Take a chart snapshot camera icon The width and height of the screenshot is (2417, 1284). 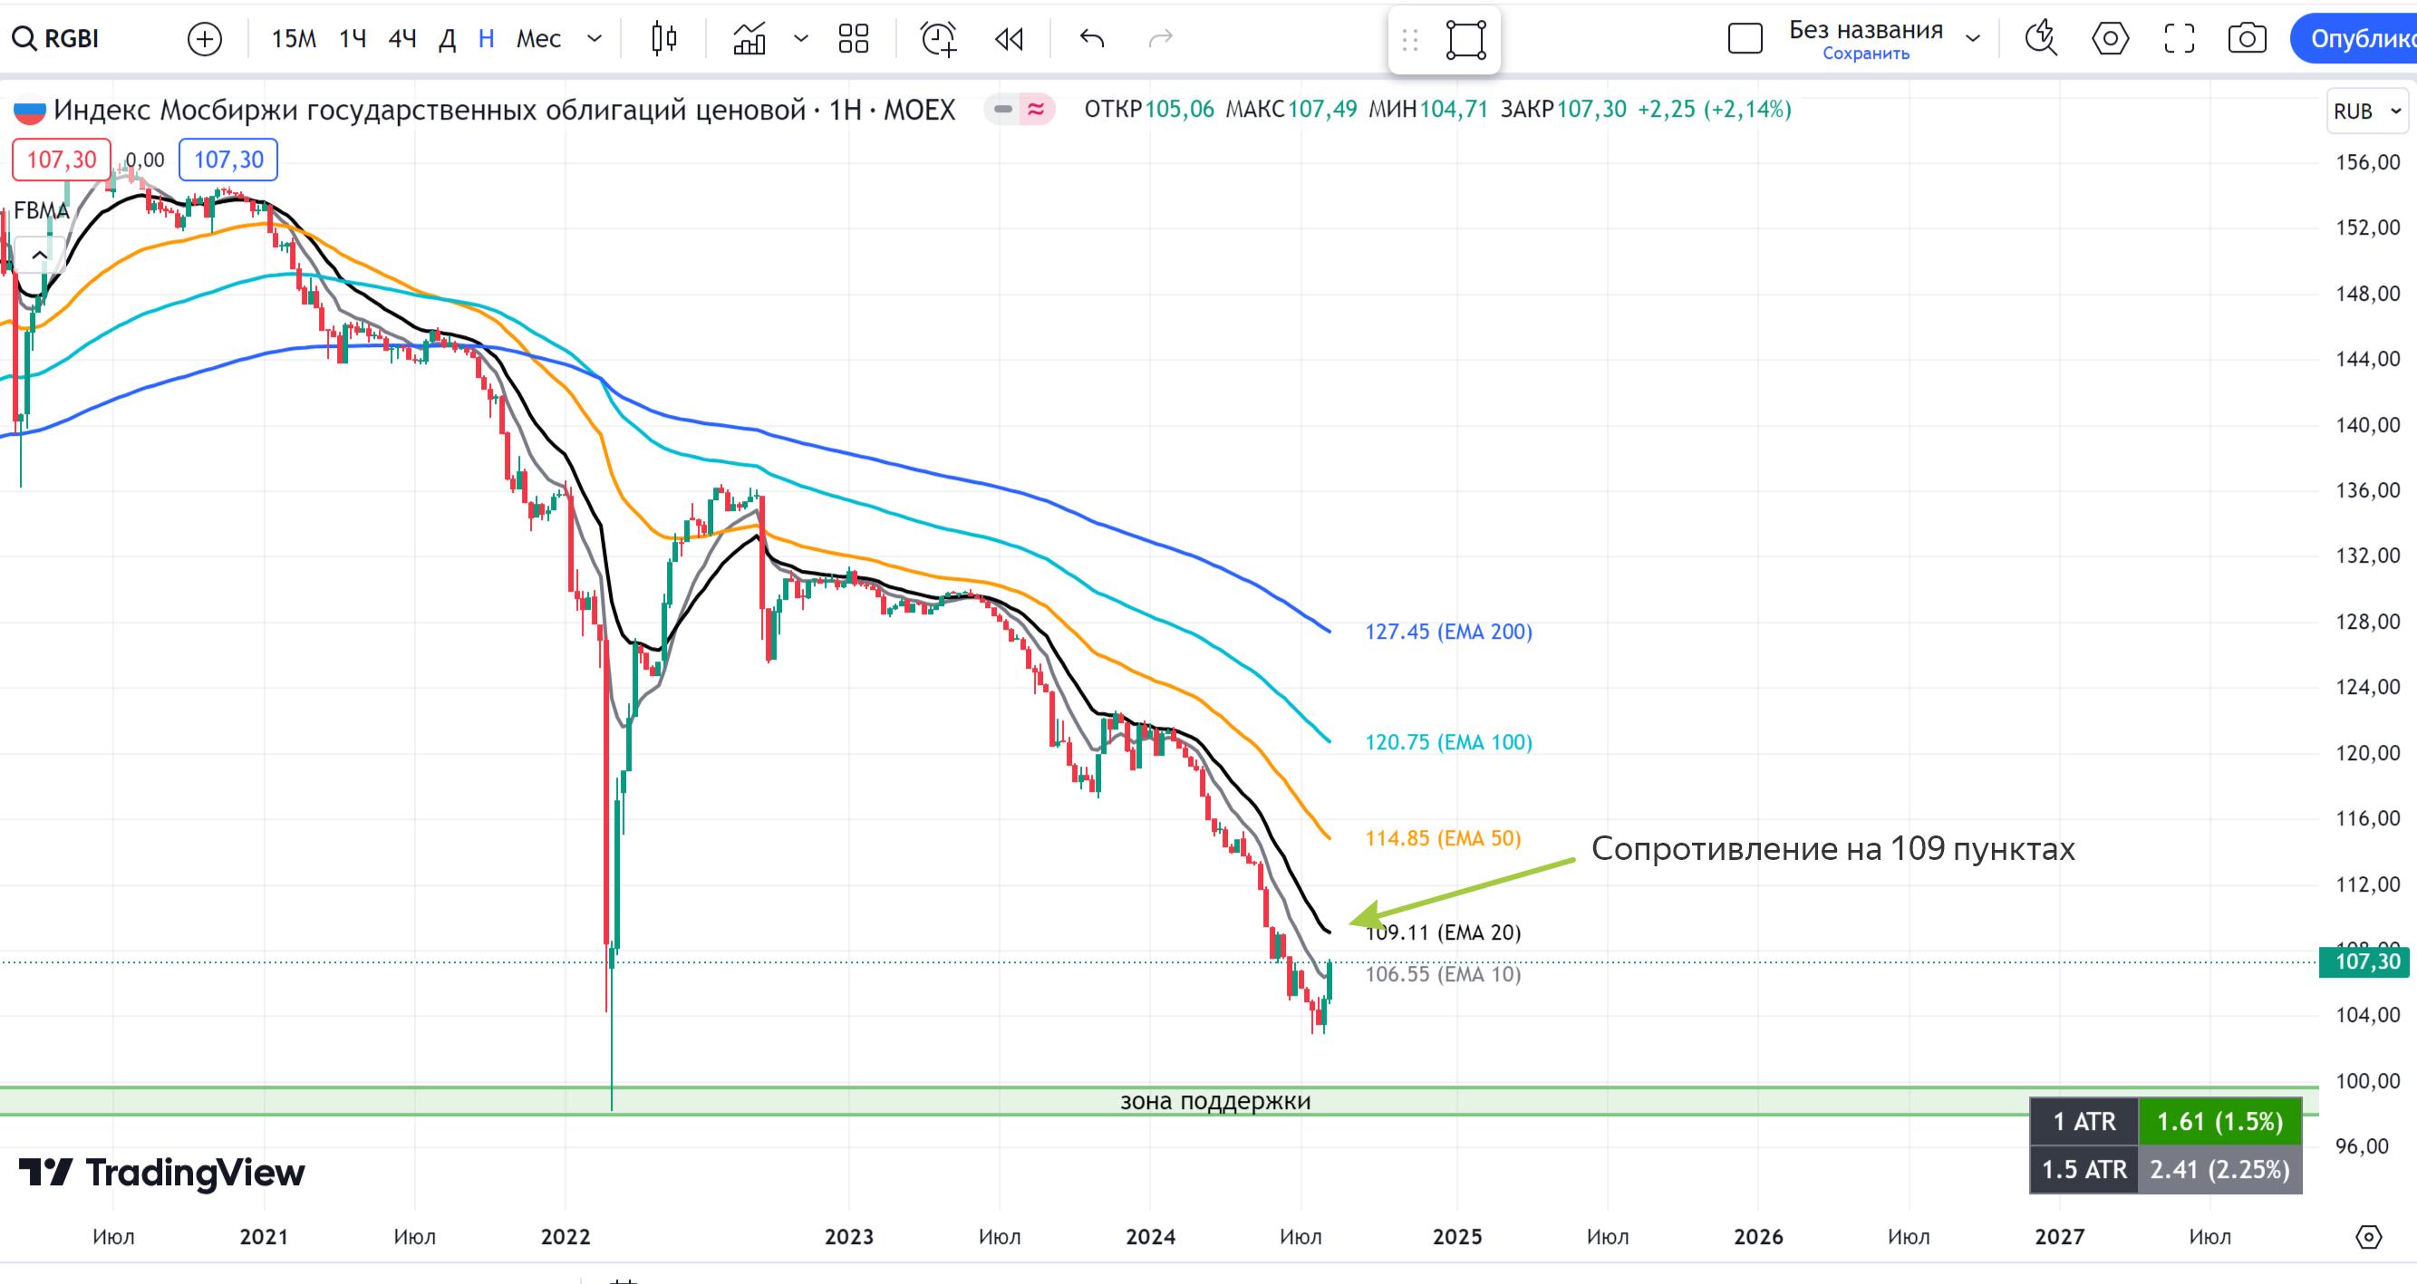[x=2247, y=38]
